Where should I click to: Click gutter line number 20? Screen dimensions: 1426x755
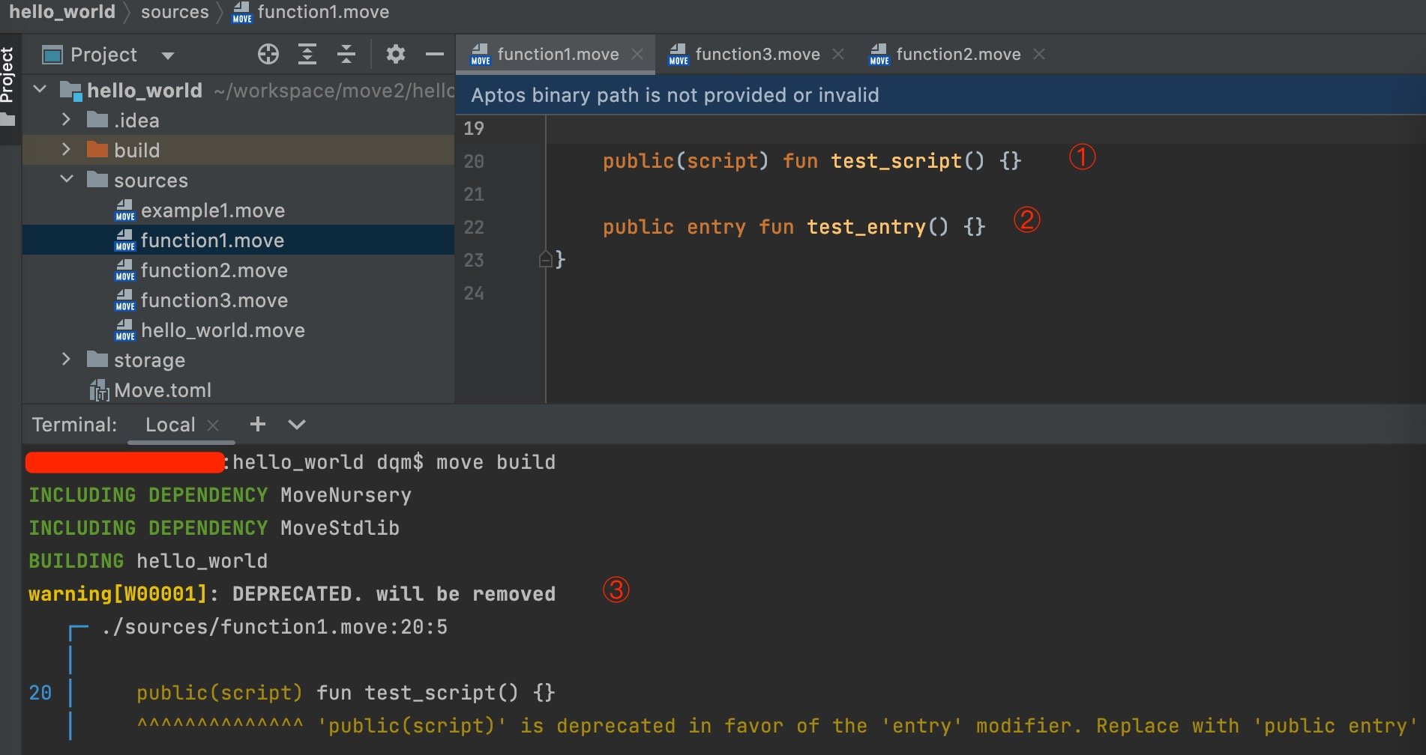click(474, 161)
